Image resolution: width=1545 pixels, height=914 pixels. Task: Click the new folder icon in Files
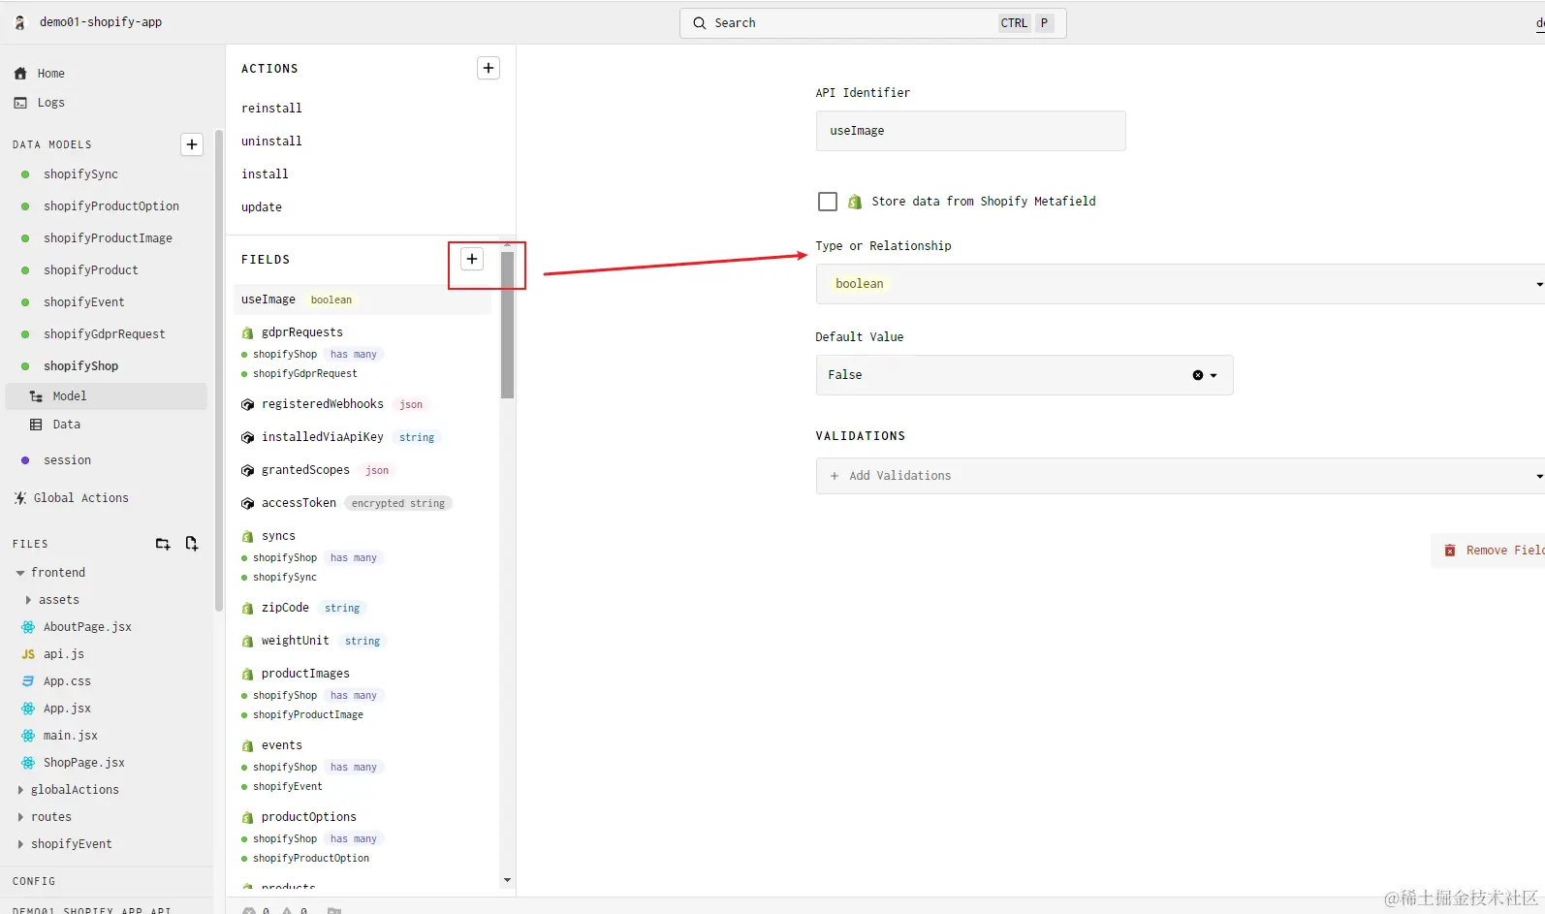163,544
